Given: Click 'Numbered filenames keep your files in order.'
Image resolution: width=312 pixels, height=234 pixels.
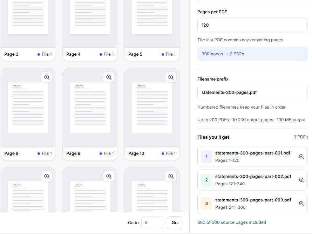Looking at the screenshot, I should [242, 107].
